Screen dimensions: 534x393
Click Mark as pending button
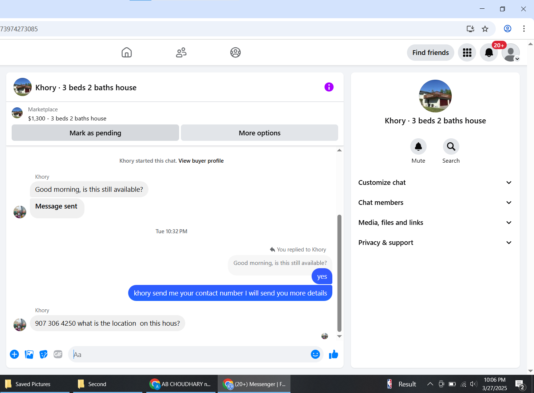coord(95,133)
